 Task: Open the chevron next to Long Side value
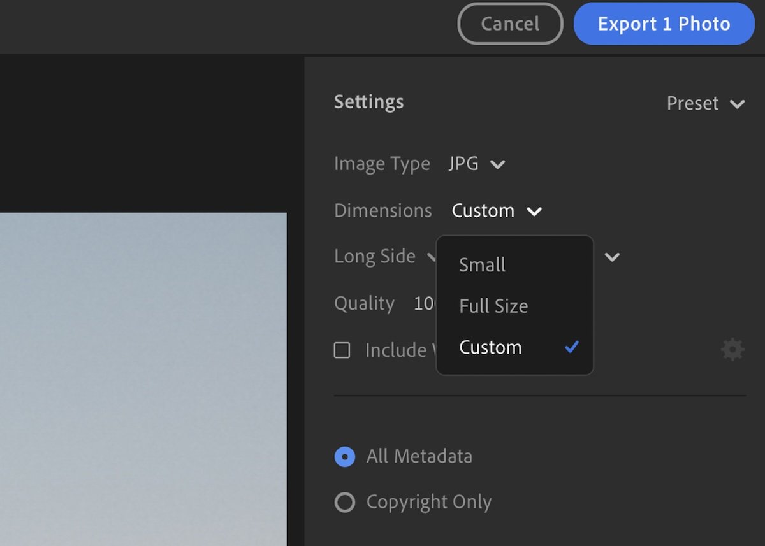(x=612, y=257)
